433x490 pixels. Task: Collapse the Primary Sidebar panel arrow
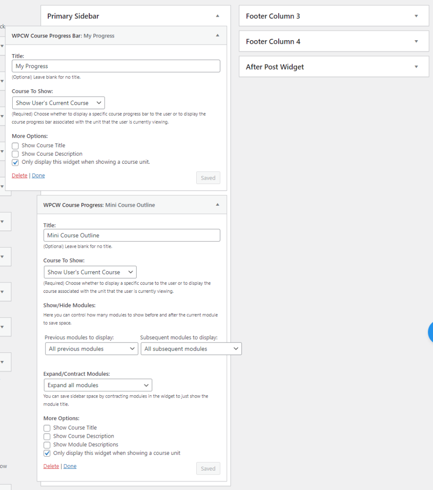click(x=217, y=16)
